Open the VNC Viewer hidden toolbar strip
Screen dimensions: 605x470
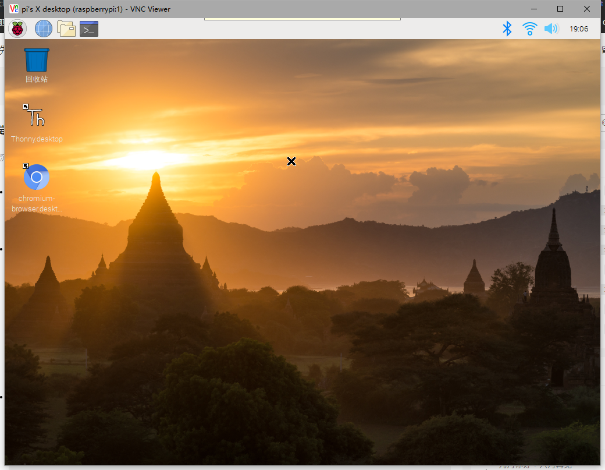pos(302,19)
